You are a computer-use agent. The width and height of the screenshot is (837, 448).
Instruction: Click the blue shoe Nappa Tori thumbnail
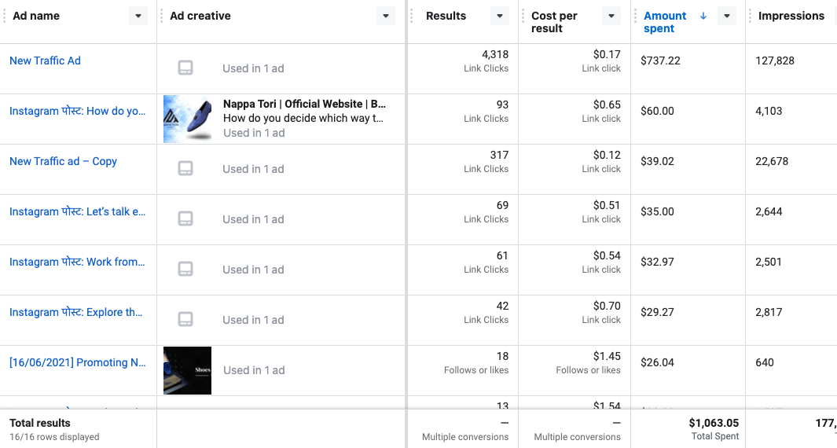pyautogui.click(x=187, y=119)
